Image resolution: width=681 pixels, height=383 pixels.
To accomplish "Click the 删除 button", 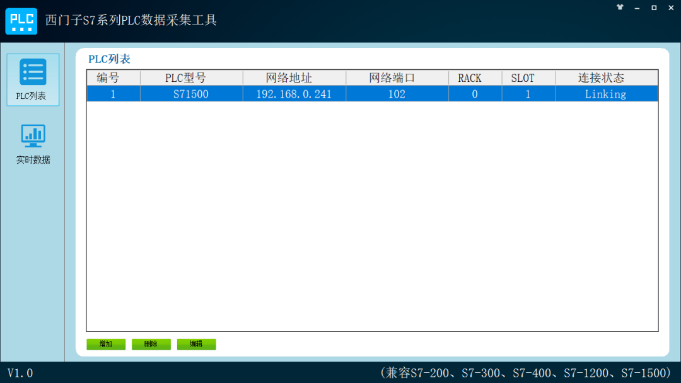I will [151, 344].
